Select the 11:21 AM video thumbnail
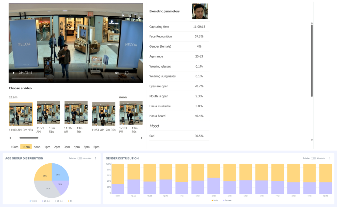Viewport: 337px width, 207px height. click(48, 113)
